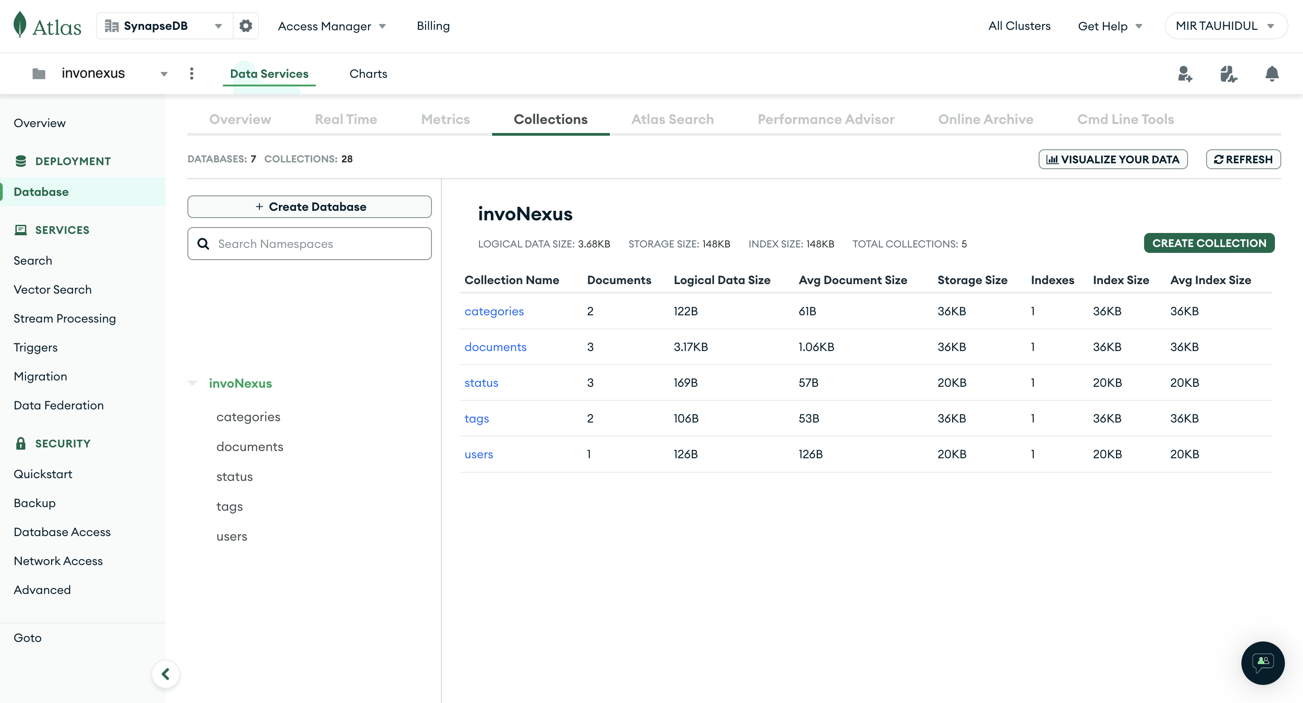Click the invite user icon
Screen dimensions: 1303x703
tap(1185, 74)
